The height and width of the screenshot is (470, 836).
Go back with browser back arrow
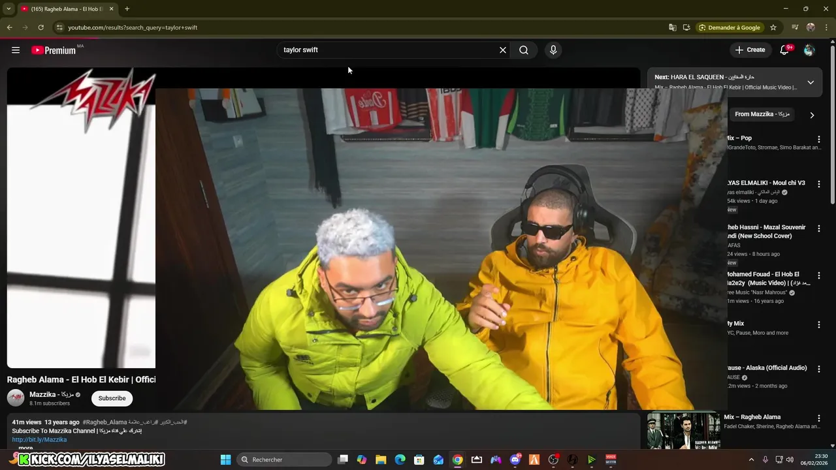(9, 27)
